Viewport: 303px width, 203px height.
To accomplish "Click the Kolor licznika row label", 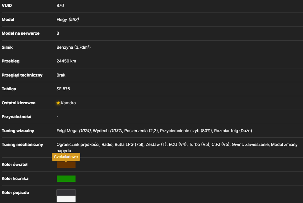I will (15, 179).
